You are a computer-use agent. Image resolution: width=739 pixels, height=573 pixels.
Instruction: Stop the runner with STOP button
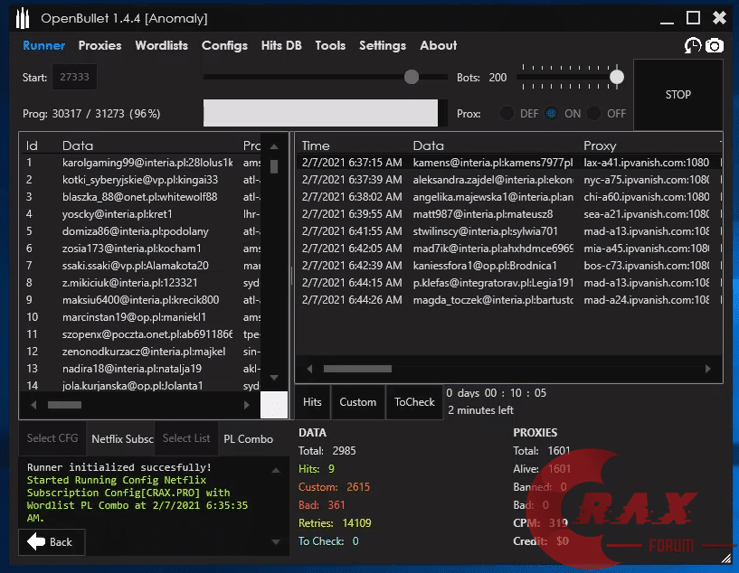[x=677, y=95]
